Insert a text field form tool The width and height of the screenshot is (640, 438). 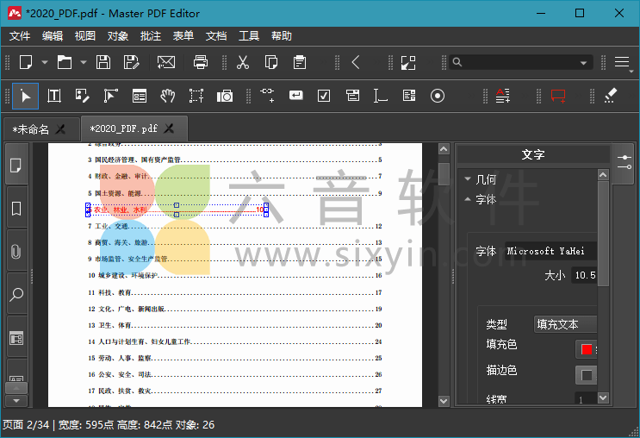[x=381, y=96]
